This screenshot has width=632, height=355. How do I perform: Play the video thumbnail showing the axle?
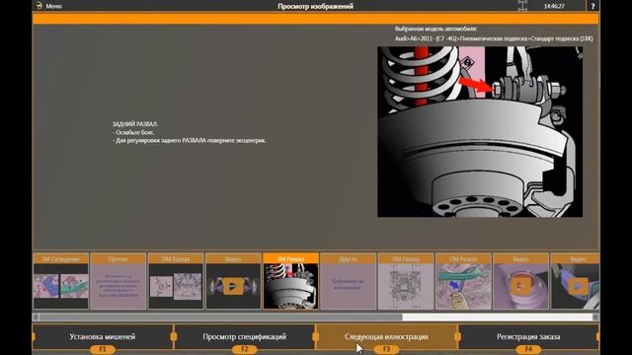233,281
